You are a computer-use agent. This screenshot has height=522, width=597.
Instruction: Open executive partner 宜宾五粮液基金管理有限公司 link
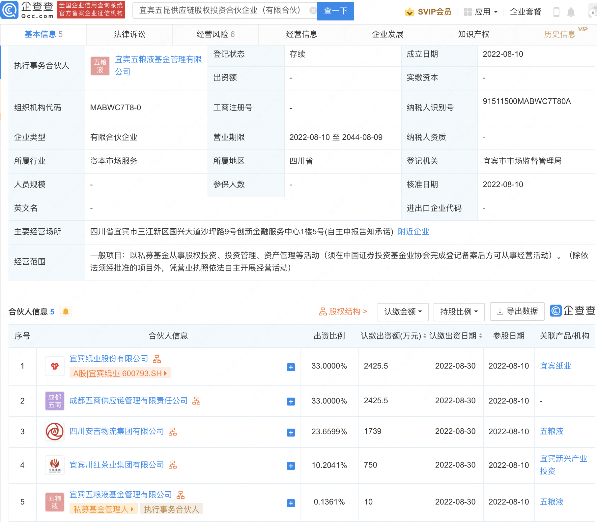pos(158,66)
